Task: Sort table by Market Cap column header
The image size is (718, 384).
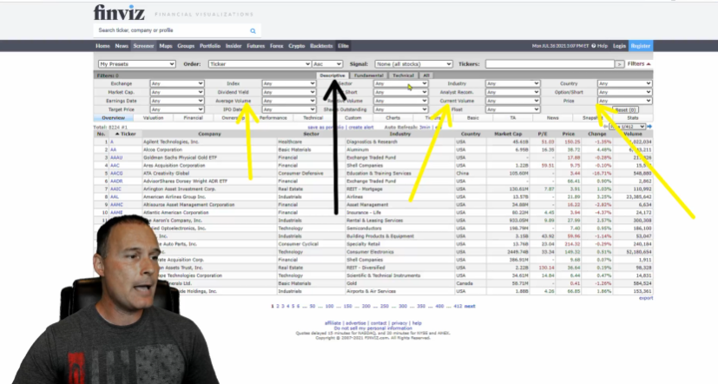Action: click(x=508, y=134)
